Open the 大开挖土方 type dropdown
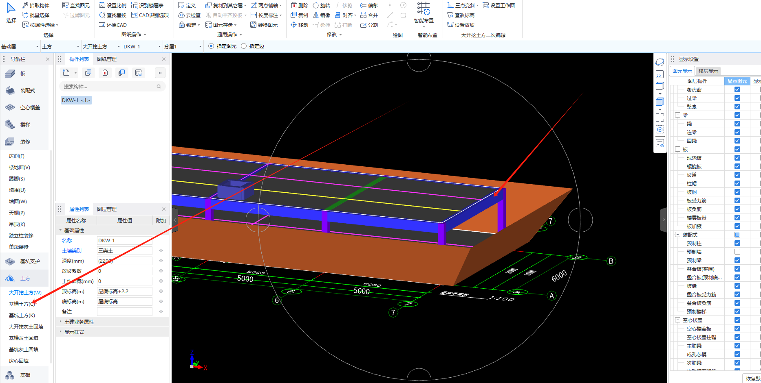The image size is (761, 383). pyautogui.click(x=101, y=46)
